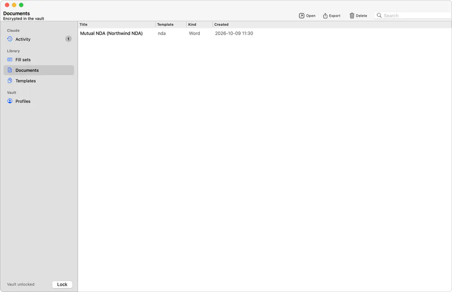The height and width of the screenshot is (292, 452).
Task: Minimize the window with the yellow button
Action: (x=14, y=5)
